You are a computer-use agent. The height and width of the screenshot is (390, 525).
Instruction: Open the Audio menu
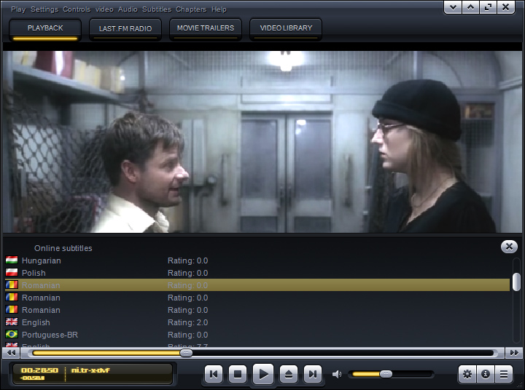click(x=128, y=9)
